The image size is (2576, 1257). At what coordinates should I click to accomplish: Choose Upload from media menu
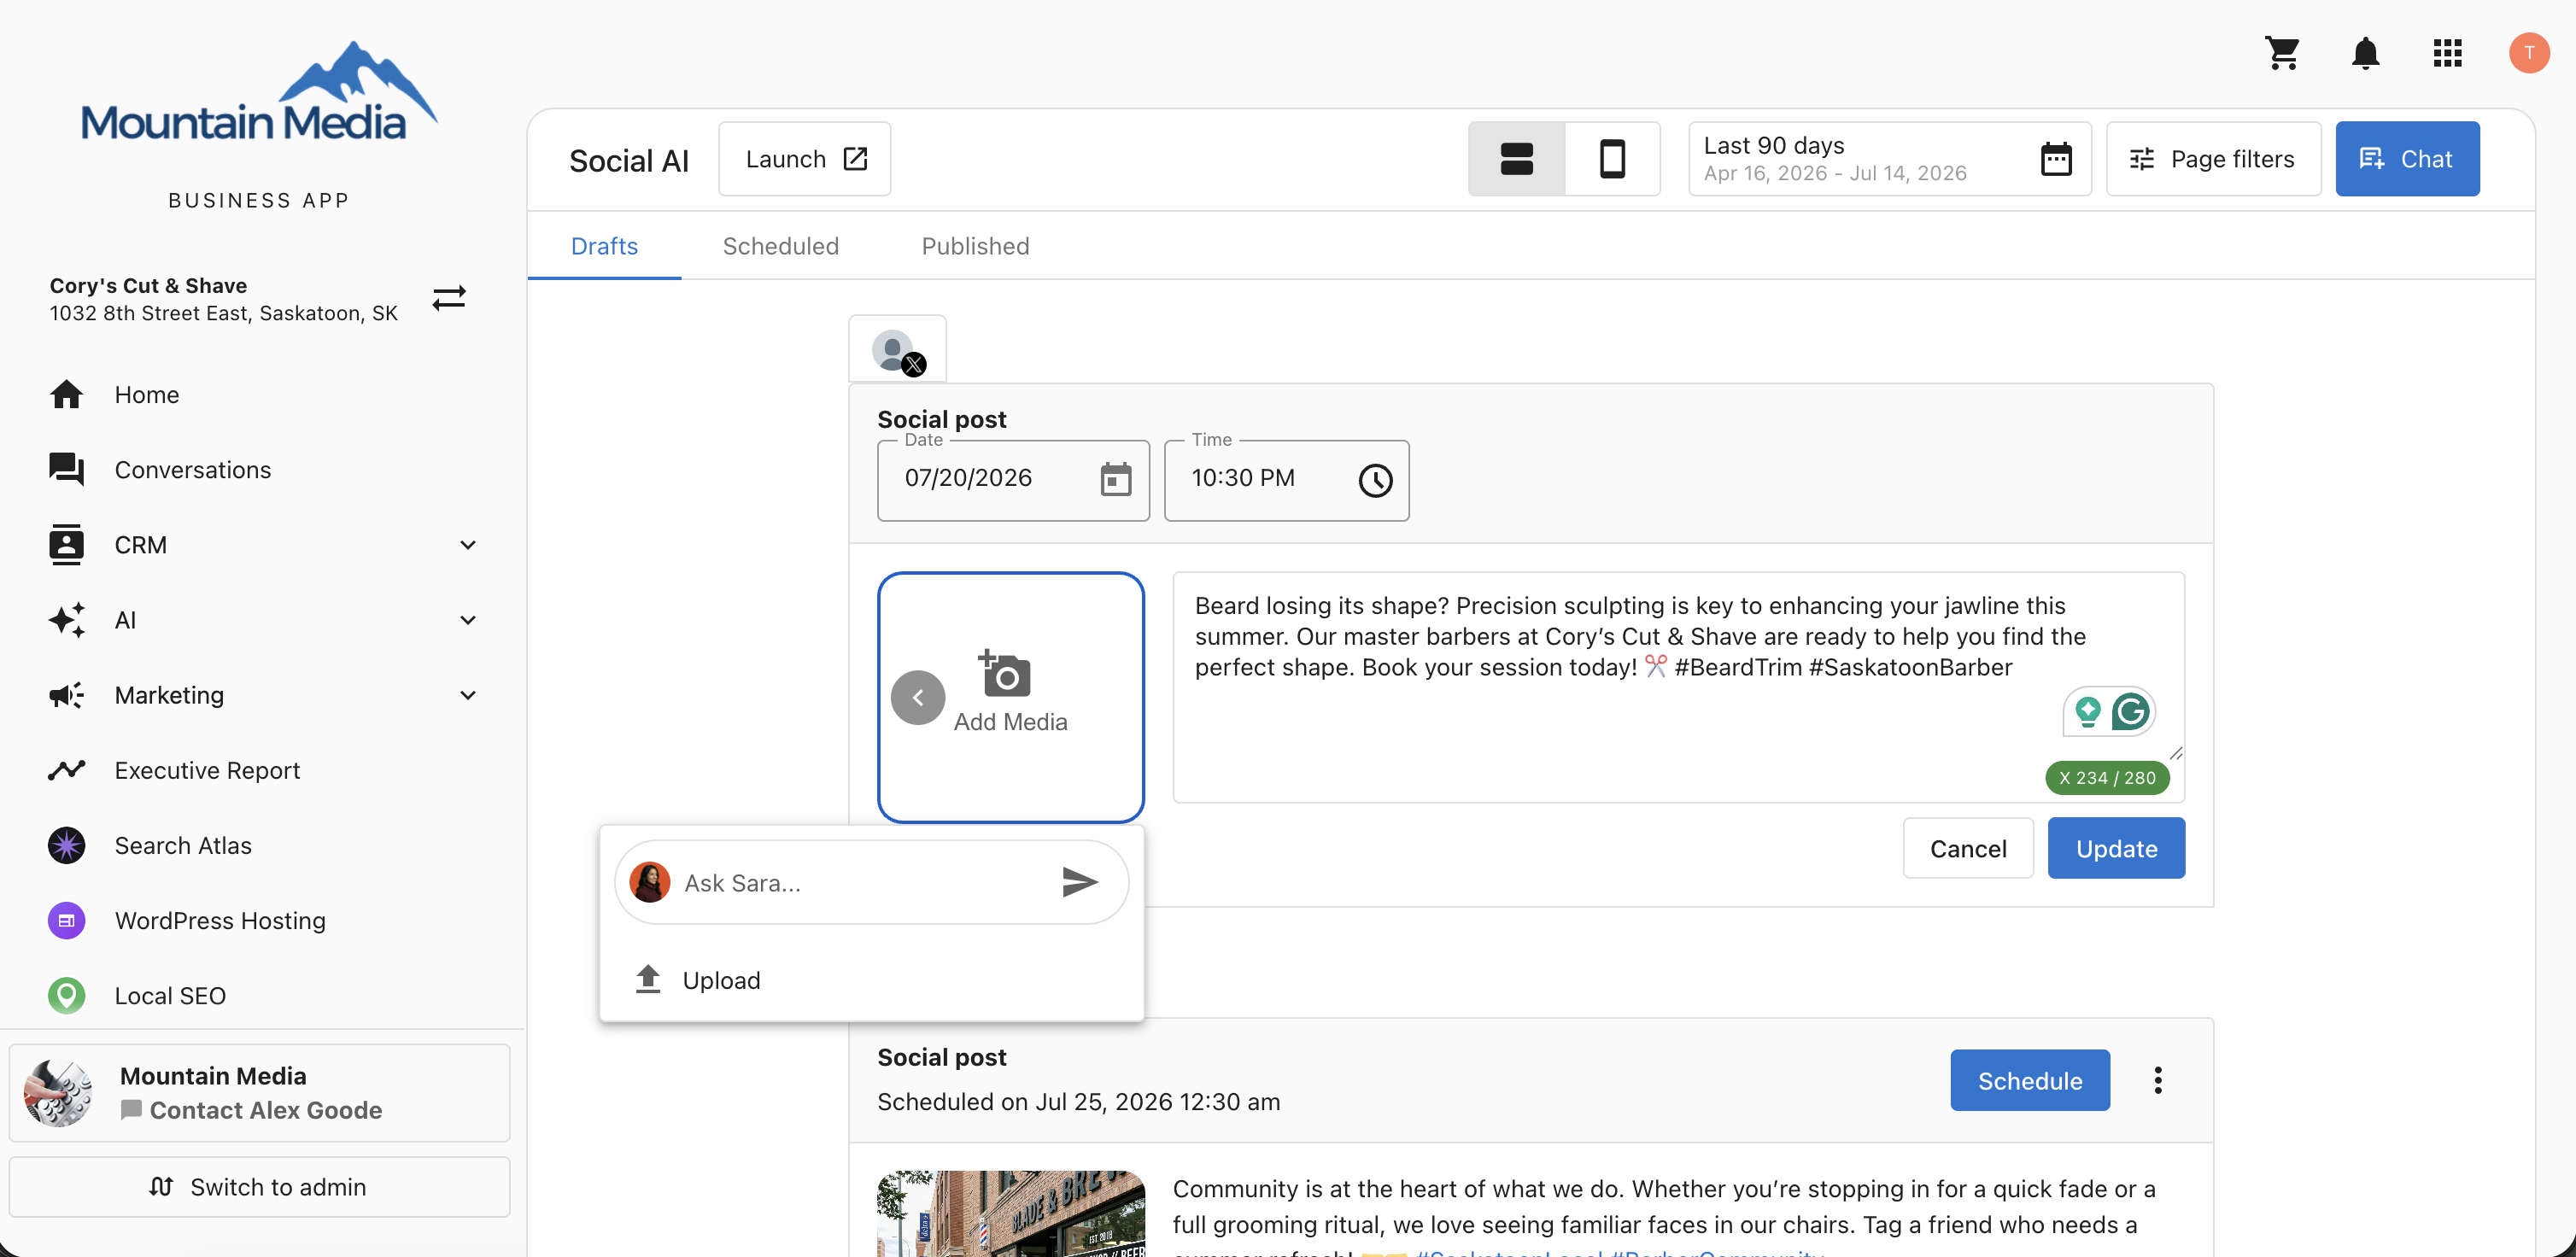coord(870,980)
